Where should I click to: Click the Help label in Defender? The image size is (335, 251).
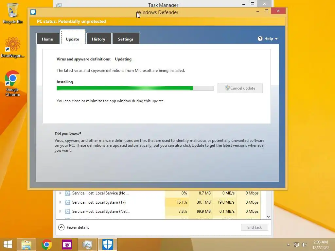pos(269,39)
